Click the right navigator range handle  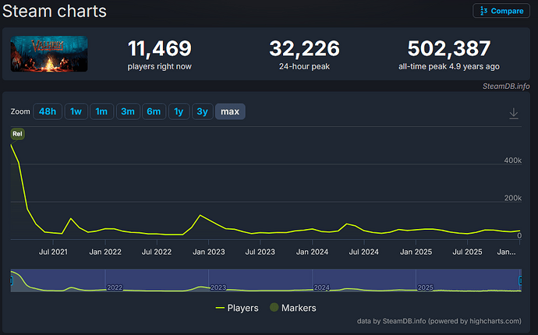tap(521, 280)
